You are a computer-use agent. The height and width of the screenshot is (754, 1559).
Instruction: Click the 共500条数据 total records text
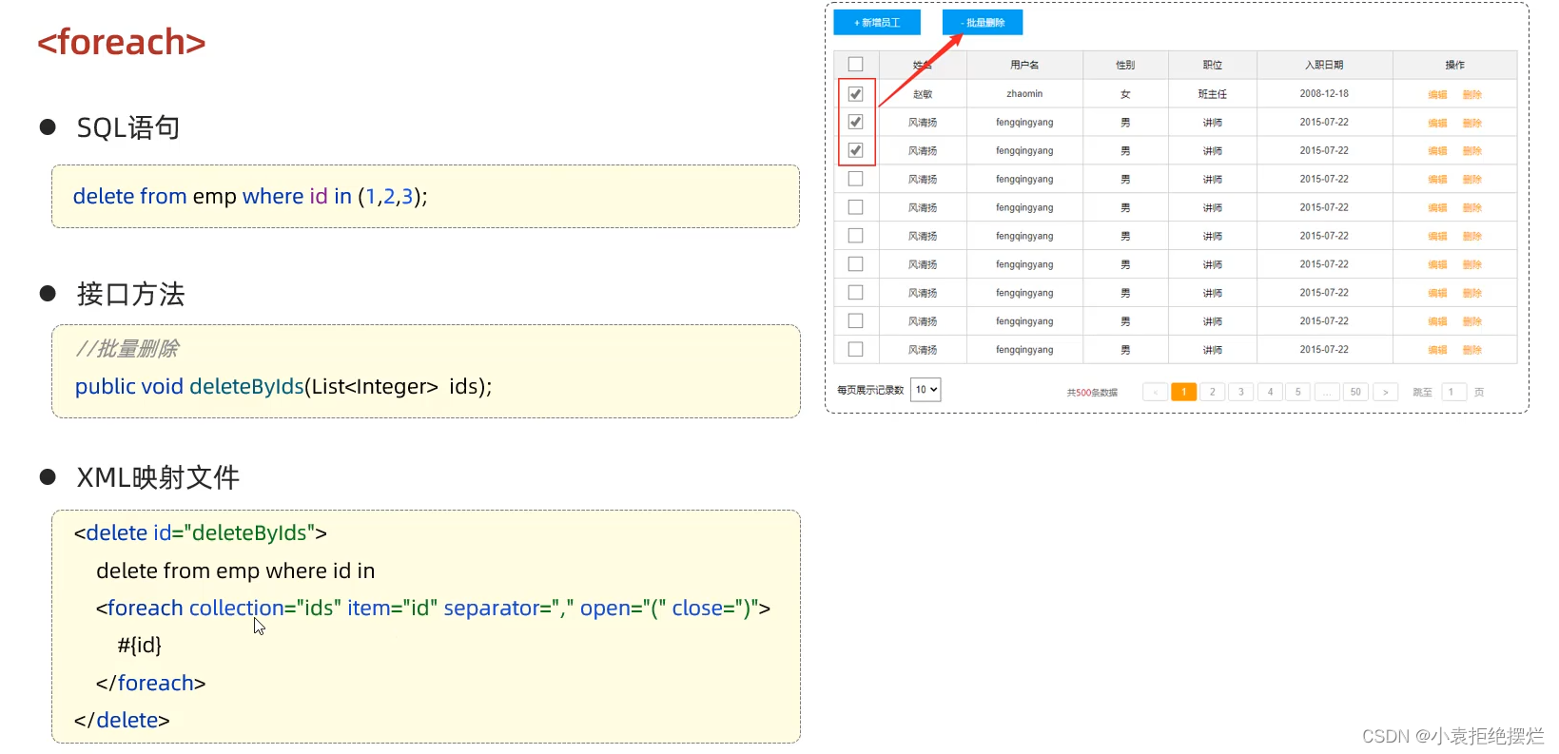pos(1092,392)
